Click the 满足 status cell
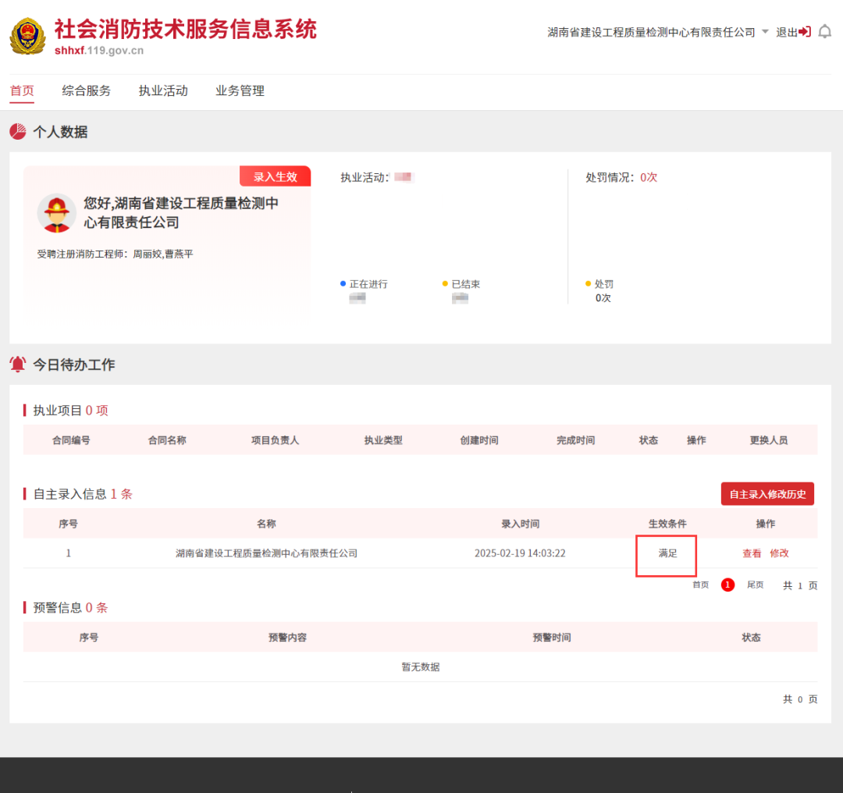This screenshot has height=793, width=843. pos(667,553)
